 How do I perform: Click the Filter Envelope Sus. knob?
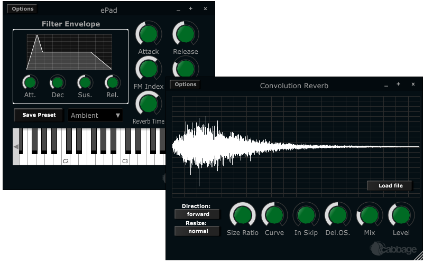pos(85,82)
